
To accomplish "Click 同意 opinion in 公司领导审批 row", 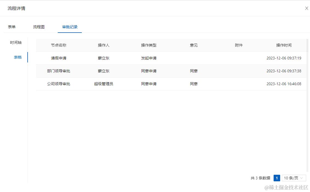I will coord(194,84).
